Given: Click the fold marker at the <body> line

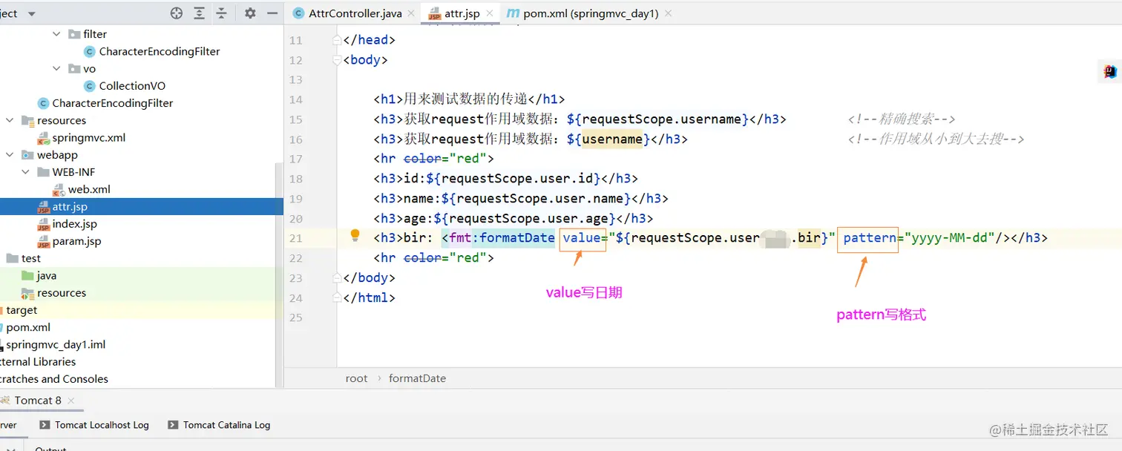Looking at the screenshot, I should click(338, 60).
